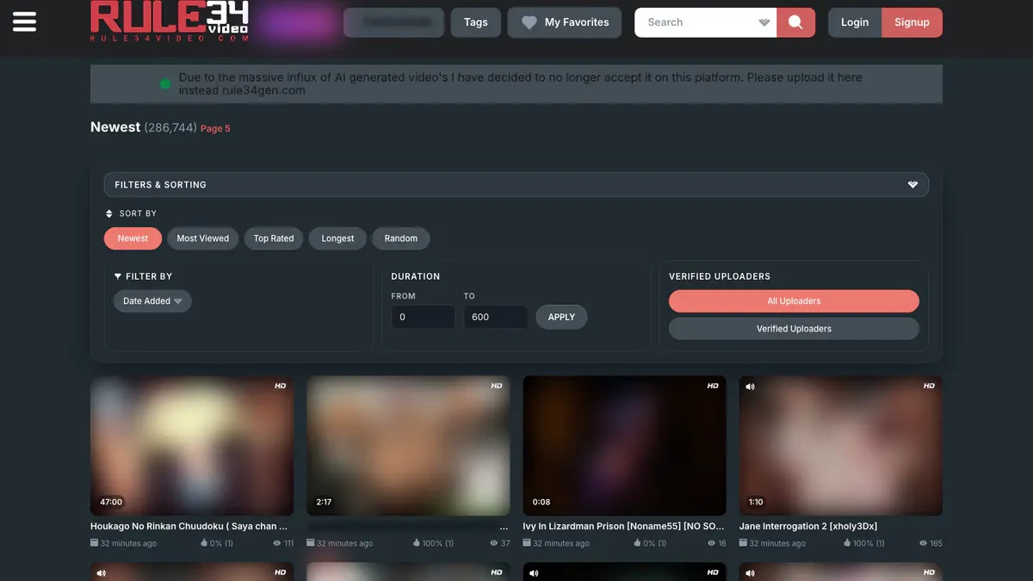Image resolution: width=1033 pixels, height=581 pixels.
Task: Open the search type dropdown arrow
Action: (764, 22)
